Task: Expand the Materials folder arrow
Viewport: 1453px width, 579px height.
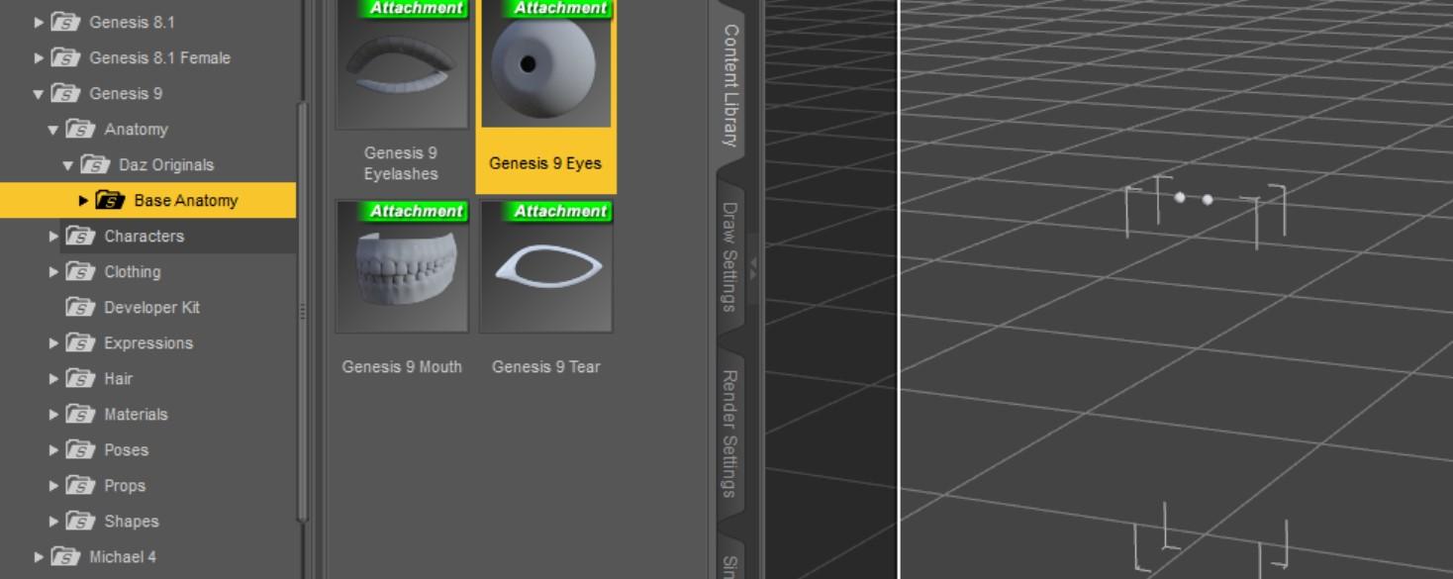Action: tap(53, 414)
